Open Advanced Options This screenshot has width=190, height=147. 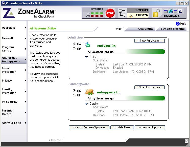tap(150, 127)
